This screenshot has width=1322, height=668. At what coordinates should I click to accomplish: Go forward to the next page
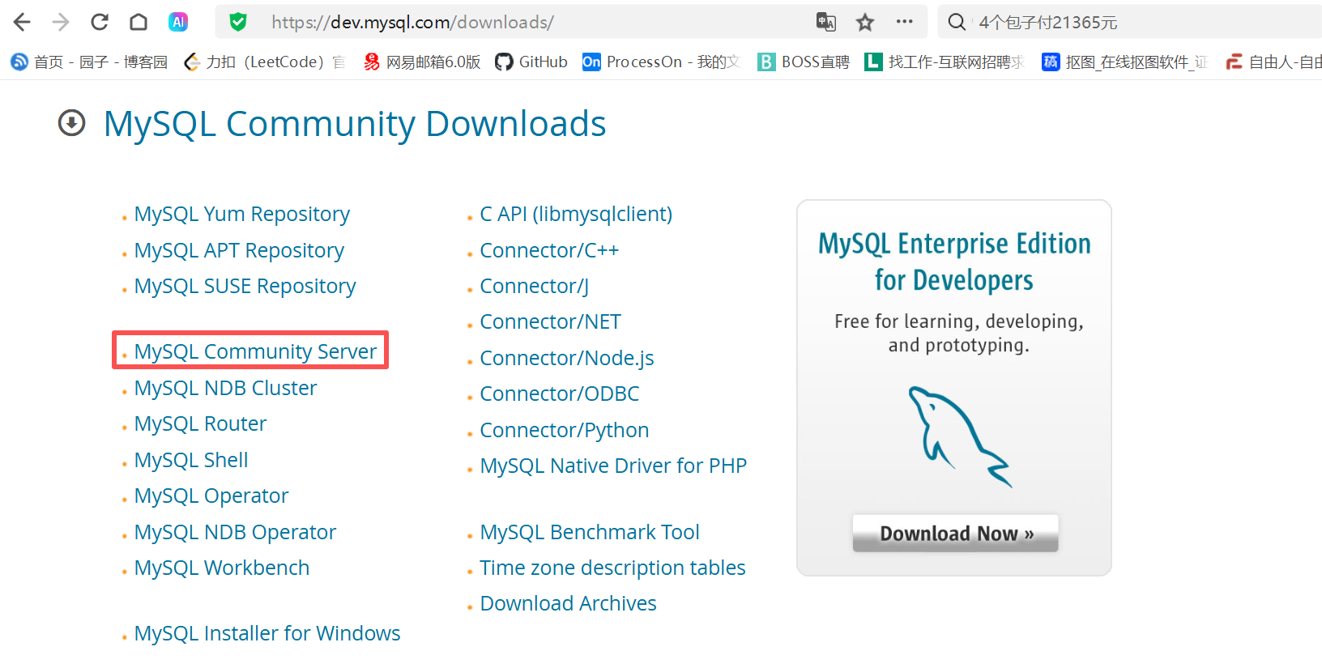point(61,22)
